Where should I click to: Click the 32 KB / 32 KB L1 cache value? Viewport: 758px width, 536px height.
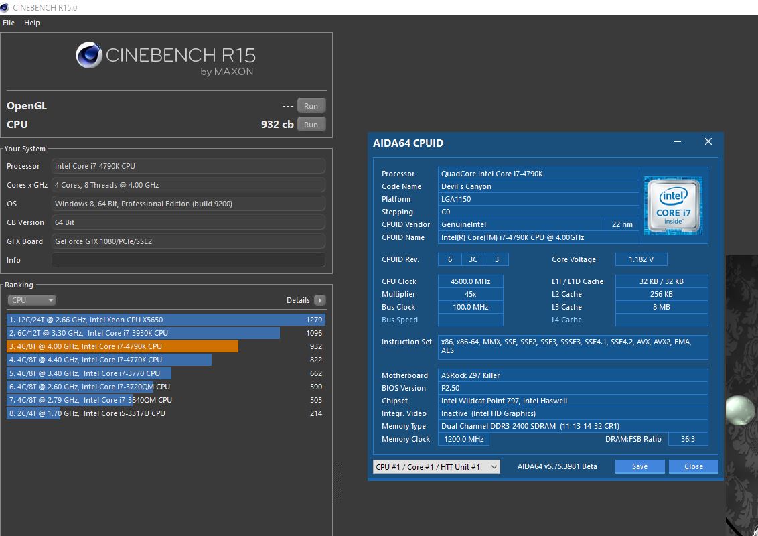coord(662,281)
